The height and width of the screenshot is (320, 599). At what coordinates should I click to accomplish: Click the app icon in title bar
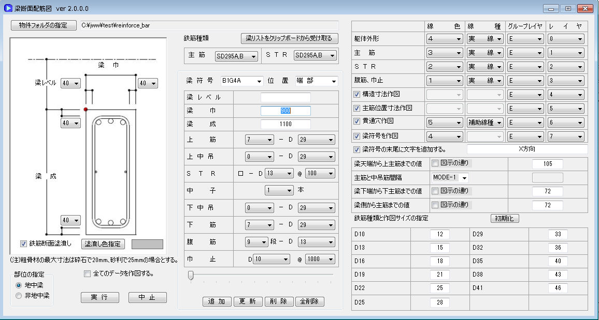click(8, 8)
